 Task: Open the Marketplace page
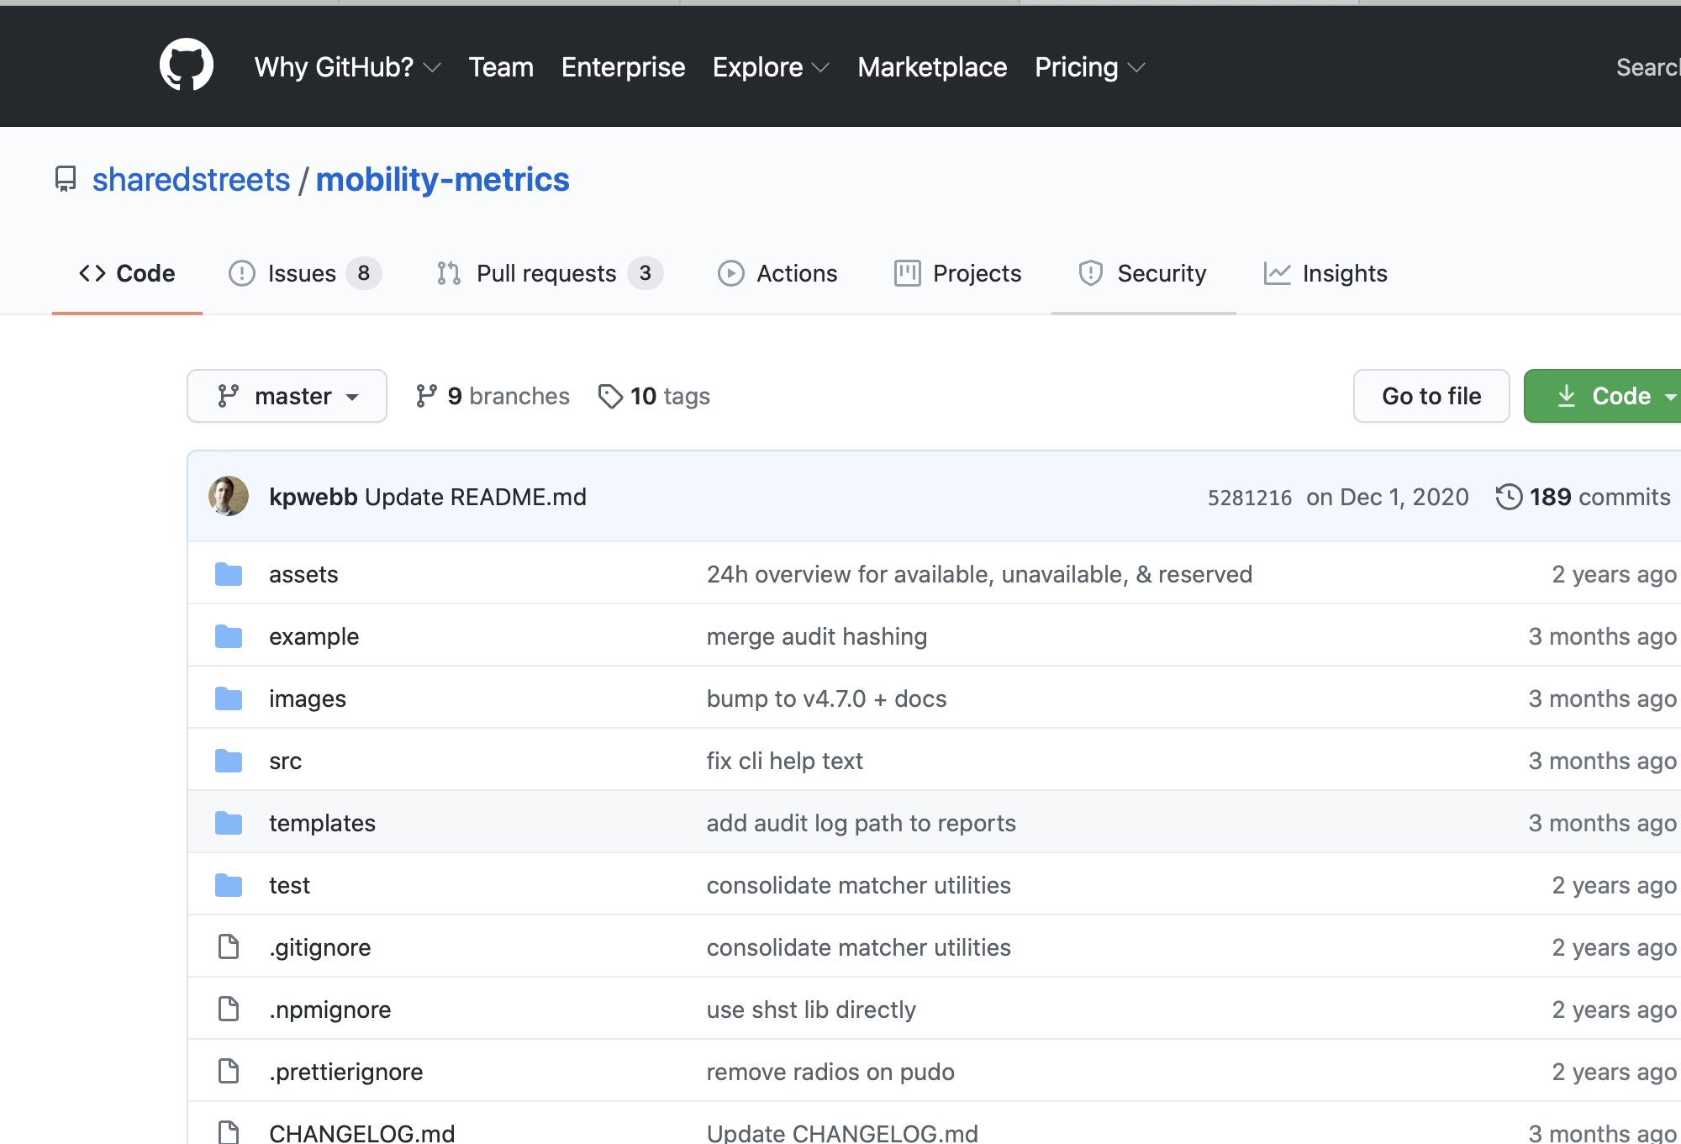click(x=932, y=67)
